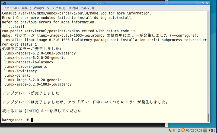Click the last line linux-image-6.2.0-1003-lowlatency in list
217x133 pixels.
tap(38, 84)
